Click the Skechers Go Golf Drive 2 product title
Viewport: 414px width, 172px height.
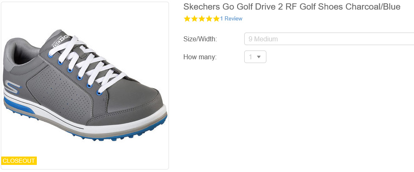tap(292, 7)
